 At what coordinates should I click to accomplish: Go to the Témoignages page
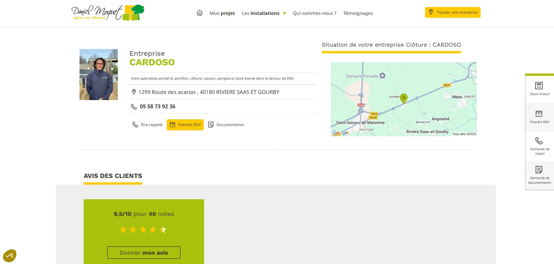coord(358,13)
